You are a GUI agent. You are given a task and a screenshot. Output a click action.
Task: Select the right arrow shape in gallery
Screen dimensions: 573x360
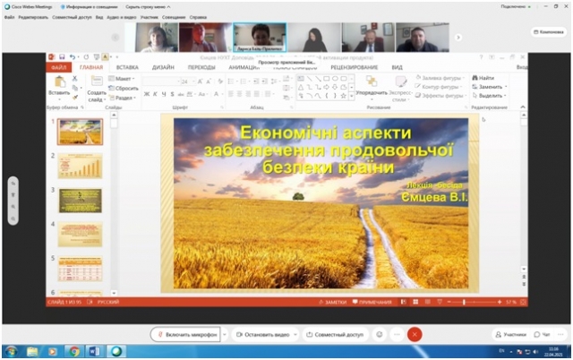[326, 88]
